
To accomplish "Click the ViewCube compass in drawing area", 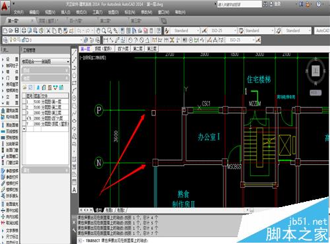I will (x=315, y=71).
